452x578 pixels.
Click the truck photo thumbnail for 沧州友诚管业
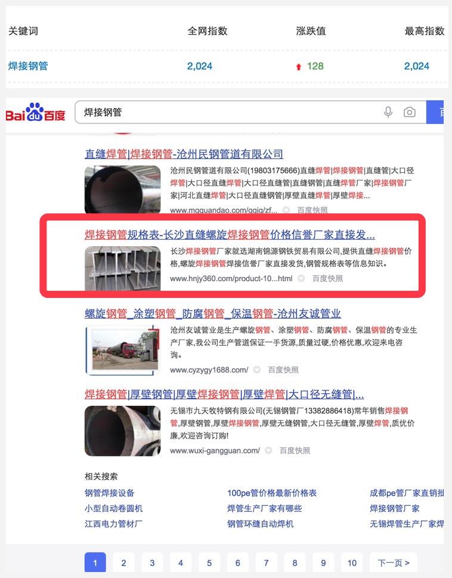(x=122, y=350)
